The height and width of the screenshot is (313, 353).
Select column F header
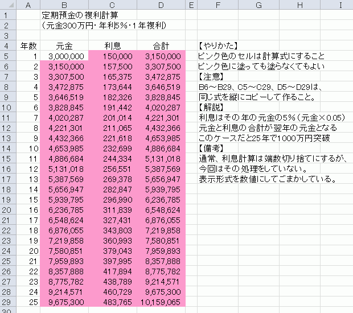pyautogui.click(x=218, y=5)
